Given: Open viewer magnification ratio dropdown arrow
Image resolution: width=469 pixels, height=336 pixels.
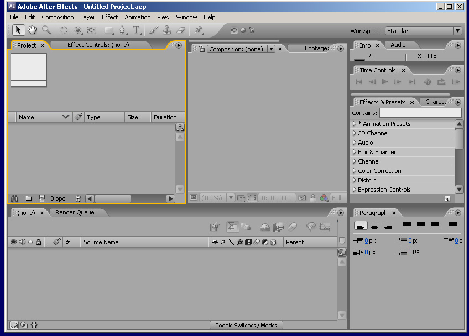Looking at the screenshot, I should pos(231,198).
